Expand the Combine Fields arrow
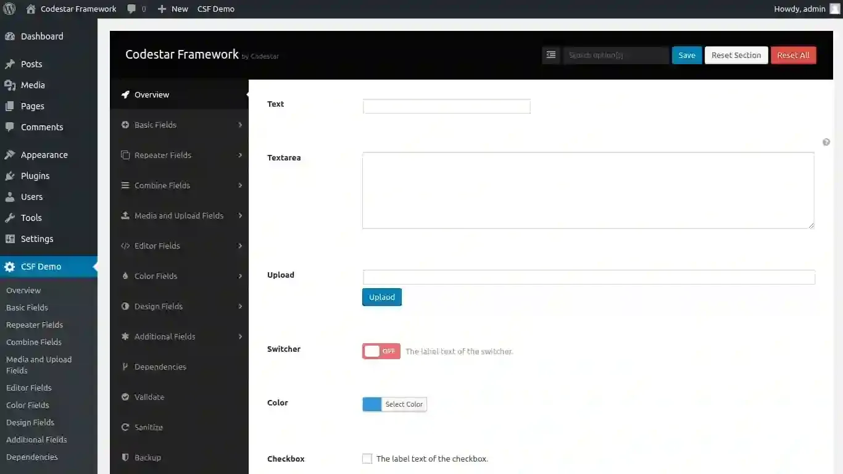Screen dimensions: 843x474 240,185
